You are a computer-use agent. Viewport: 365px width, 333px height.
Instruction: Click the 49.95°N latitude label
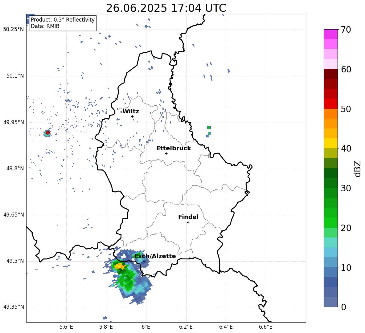click(x=13, y=122)
